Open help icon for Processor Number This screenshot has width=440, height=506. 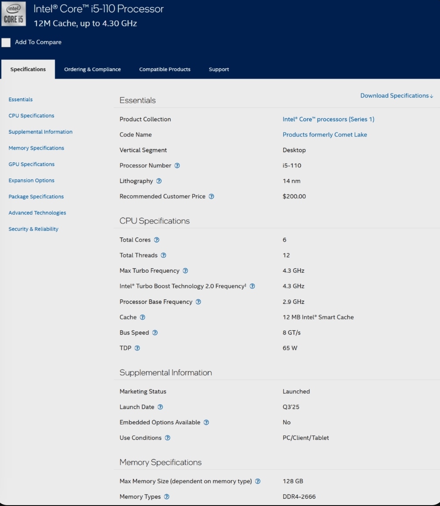(177, 166)
